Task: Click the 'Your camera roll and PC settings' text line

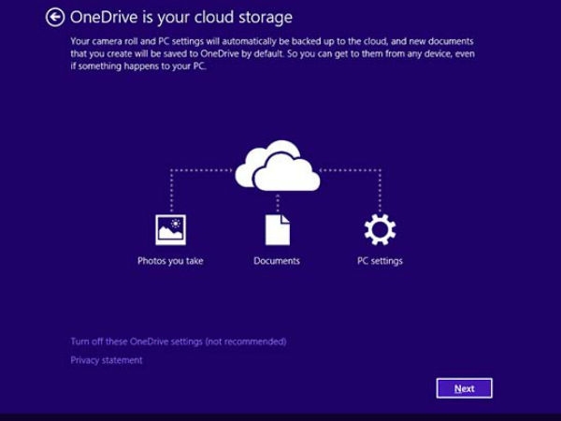Action: tap(272, 41)
